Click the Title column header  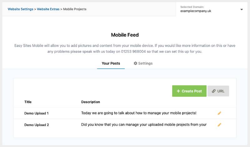click(28, 102)
